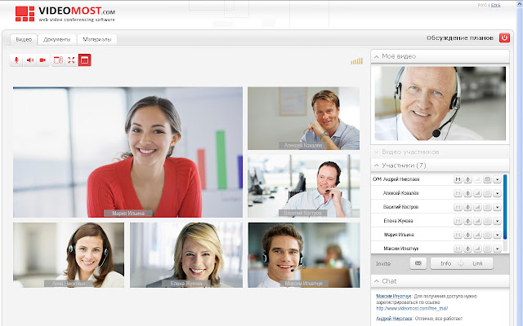Open the dropdown arrow for Максим Игнатчук

(x=497, y=249)
